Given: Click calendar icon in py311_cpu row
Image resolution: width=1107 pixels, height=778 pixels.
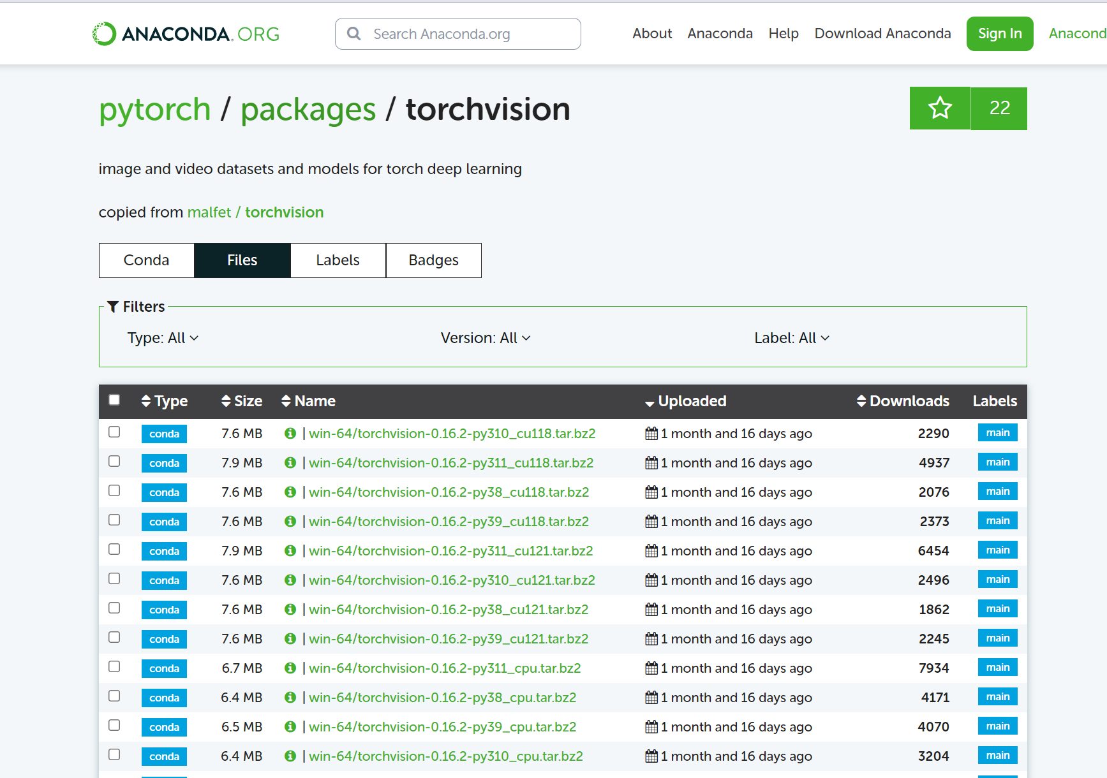Looking at the screenshot, I should (x=651, y=668).
